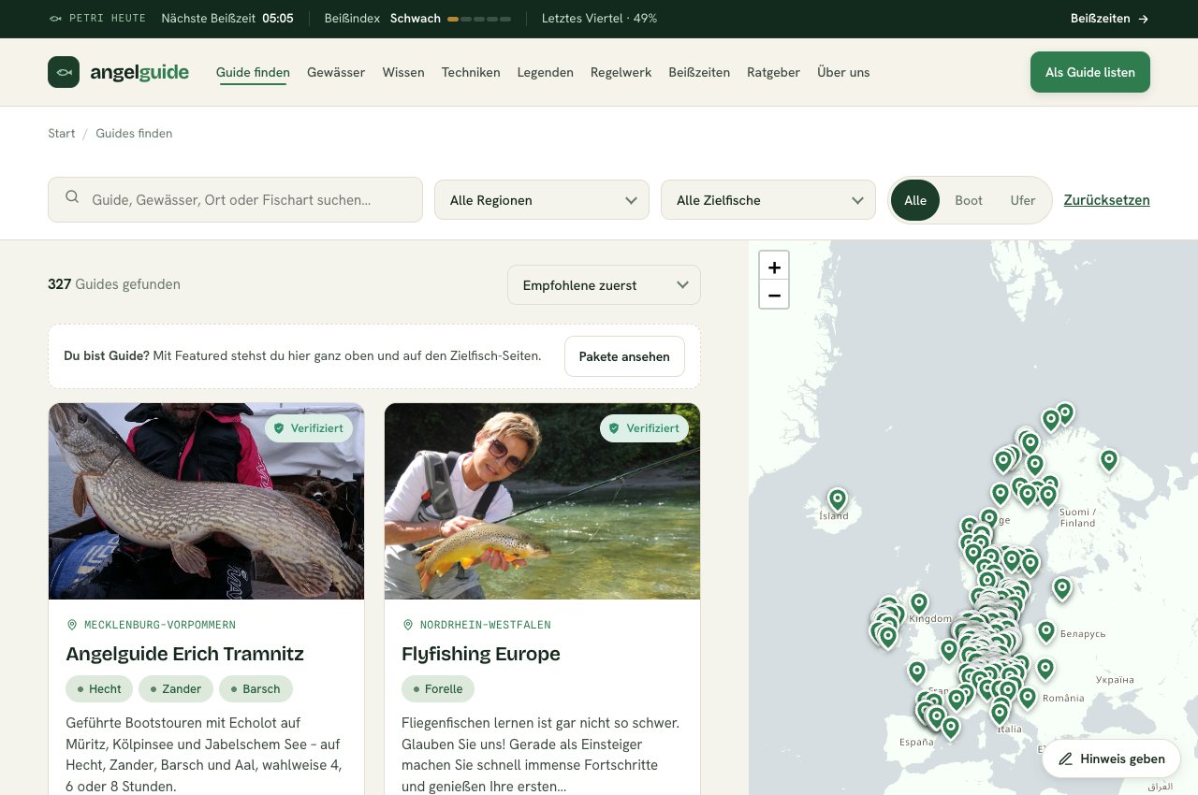Open the Empfohlene zuerst sort dropdown
The height and width of the screenshot is (795, 1198).
604,285
